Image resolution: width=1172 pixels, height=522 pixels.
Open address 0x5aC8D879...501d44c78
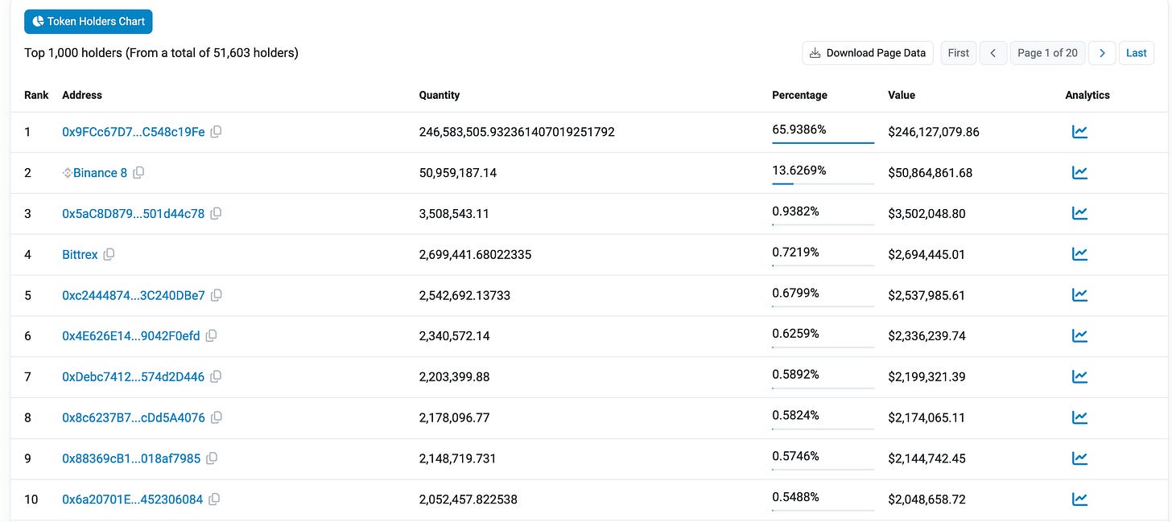tap(134, 214)
